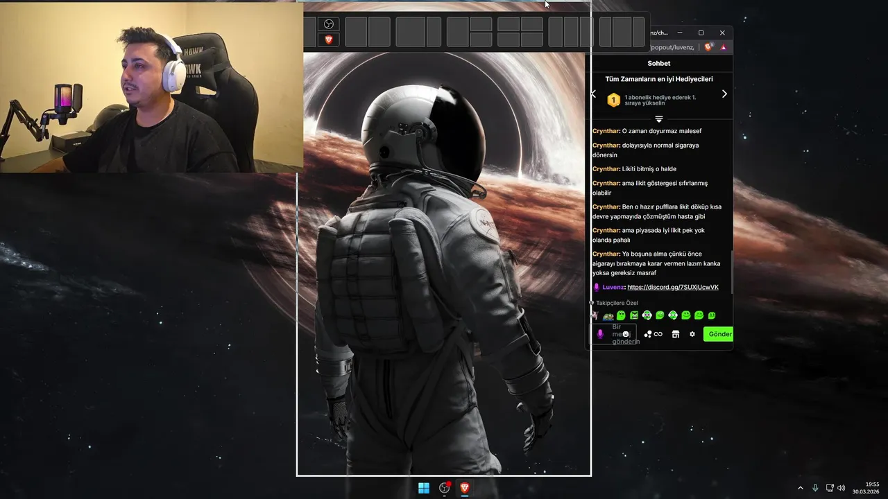
Task: Snap to wide left zone of uneven split
Action: point(410,32)
